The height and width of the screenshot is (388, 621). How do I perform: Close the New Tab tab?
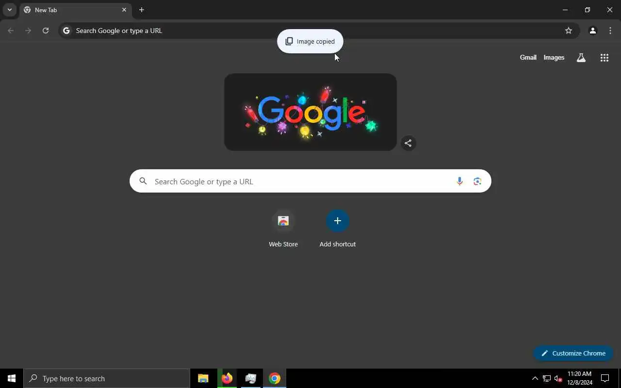pos(124,10)
